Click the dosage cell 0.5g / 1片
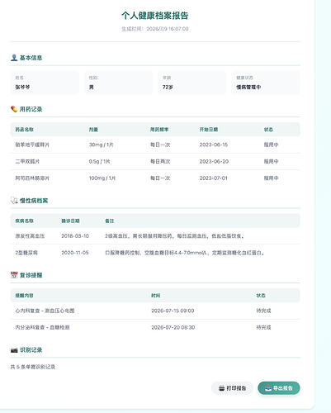Screen dimensions: 331x413 tap(99, 161)
